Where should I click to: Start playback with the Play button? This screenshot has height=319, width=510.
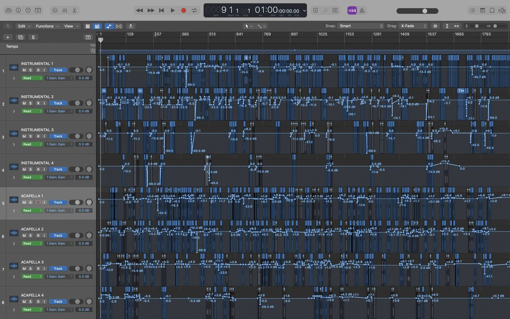click(x=173, y=10)
